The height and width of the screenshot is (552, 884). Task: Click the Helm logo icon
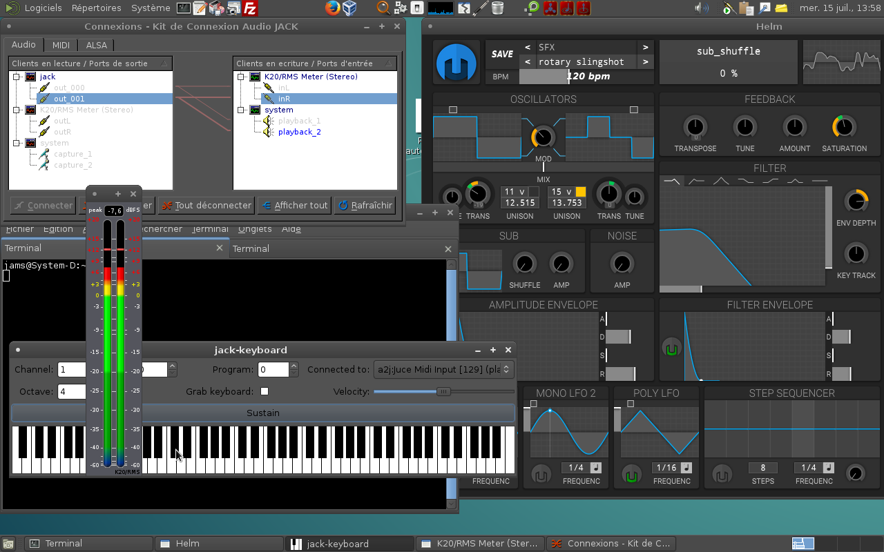tap(457, 62)
